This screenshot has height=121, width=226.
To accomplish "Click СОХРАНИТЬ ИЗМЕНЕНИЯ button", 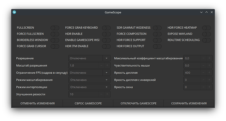I will (x=189, y=103).
